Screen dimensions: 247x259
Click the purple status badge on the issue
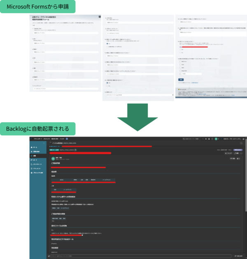[238, 150]
